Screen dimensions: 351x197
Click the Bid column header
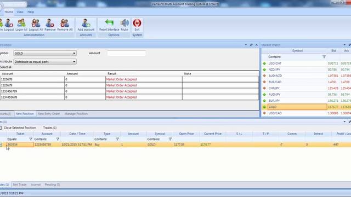click(333, 51)
